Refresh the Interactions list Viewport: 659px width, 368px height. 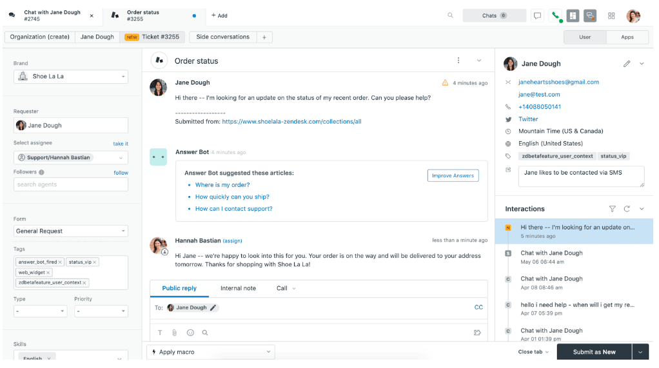tap(627, 209)
